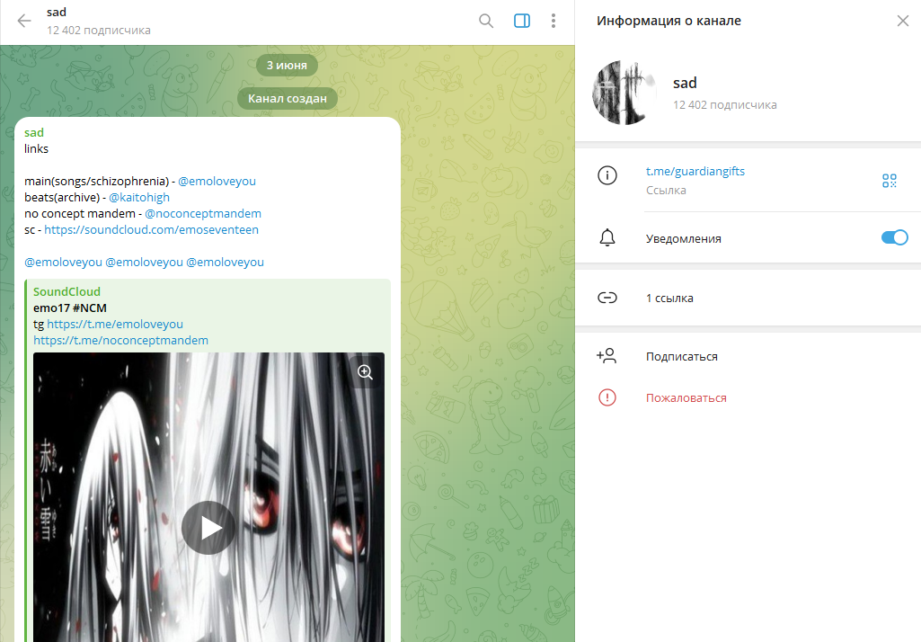Go back using the arrow icon
This screenshot has width=921, height=642.
pyautogui.click(x=24, y=22)
